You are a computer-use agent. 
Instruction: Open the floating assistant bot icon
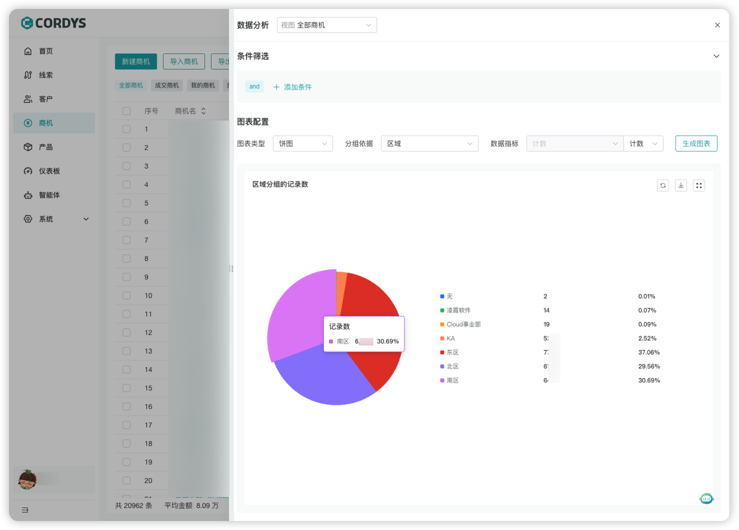tap(706, 498)
